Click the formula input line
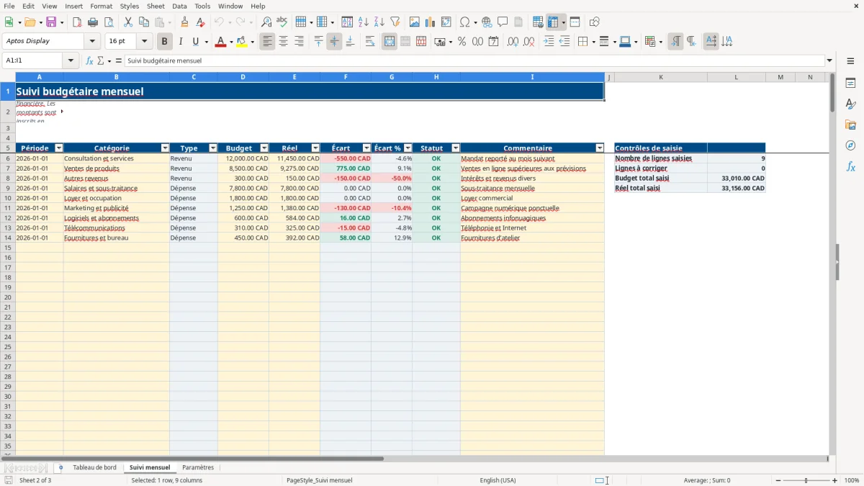The height and width of the screenshot is (486, 864). pyautogui.click(x=474, y=61)
